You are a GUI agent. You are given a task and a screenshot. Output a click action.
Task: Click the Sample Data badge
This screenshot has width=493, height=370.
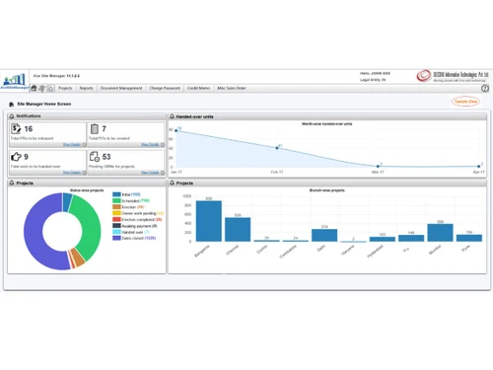coord(465,102)
